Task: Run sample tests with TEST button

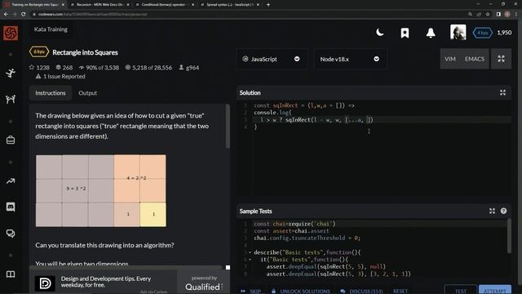Action: (460, 290)
